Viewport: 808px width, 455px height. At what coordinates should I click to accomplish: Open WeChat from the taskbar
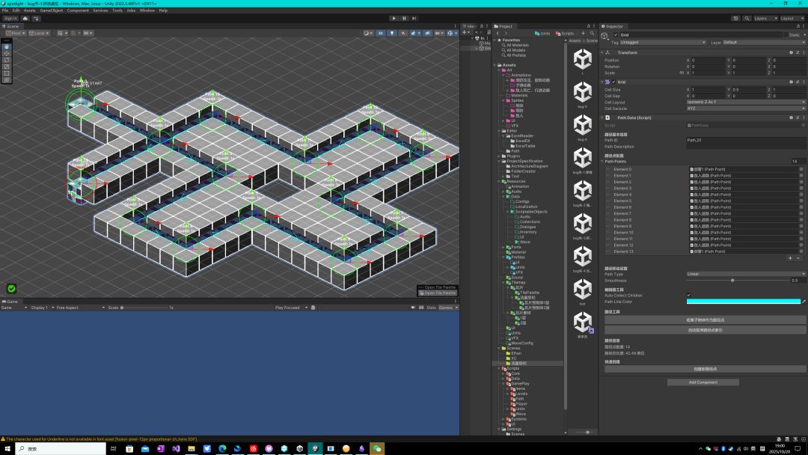click(x=376, y=449)
